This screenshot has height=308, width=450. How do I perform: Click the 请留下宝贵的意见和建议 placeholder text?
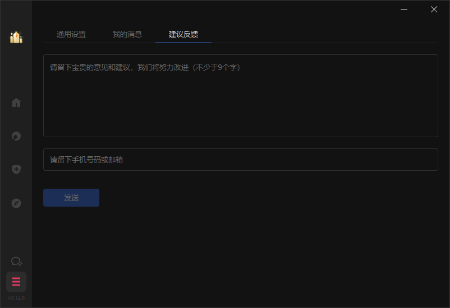click(145, 67)
